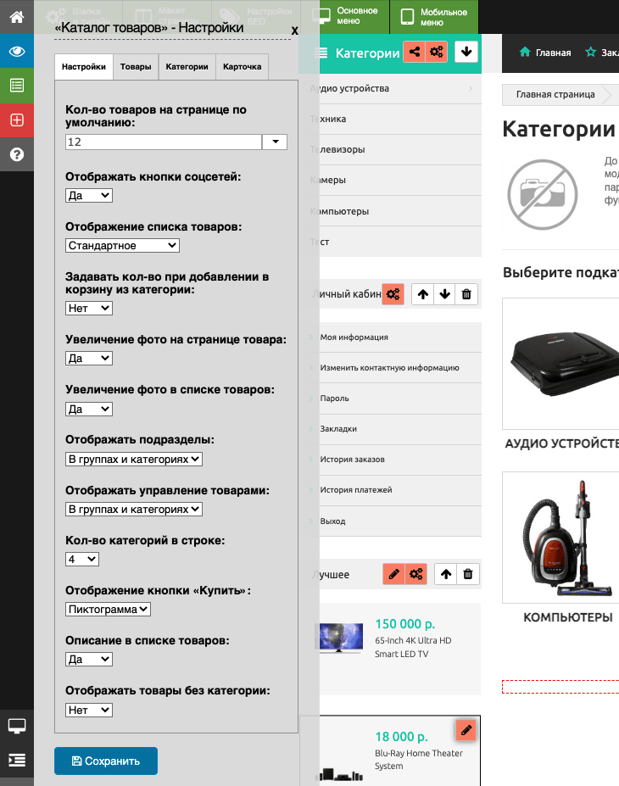619x786 pixels.
Task: Move Лучшее block up with arrow icon
Action: pos(446,574)
